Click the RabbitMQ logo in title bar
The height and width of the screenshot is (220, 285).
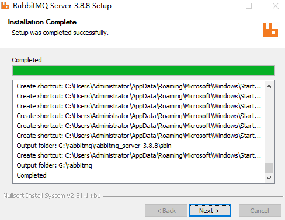5,6
